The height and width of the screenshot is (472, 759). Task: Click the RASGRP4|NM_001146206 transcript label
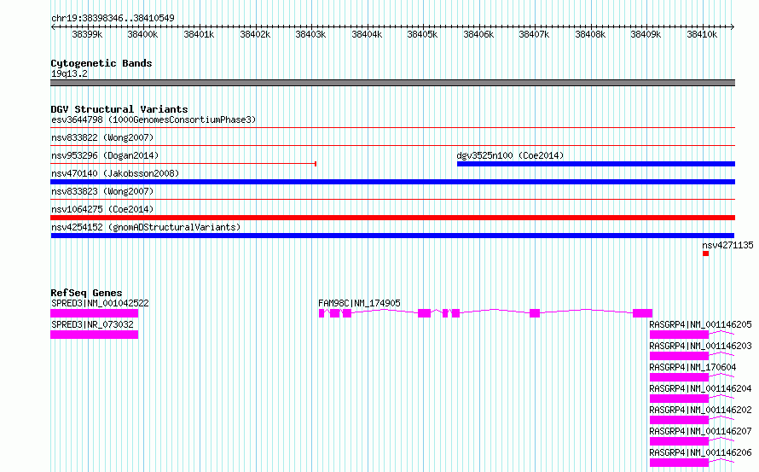pos(700,452)
